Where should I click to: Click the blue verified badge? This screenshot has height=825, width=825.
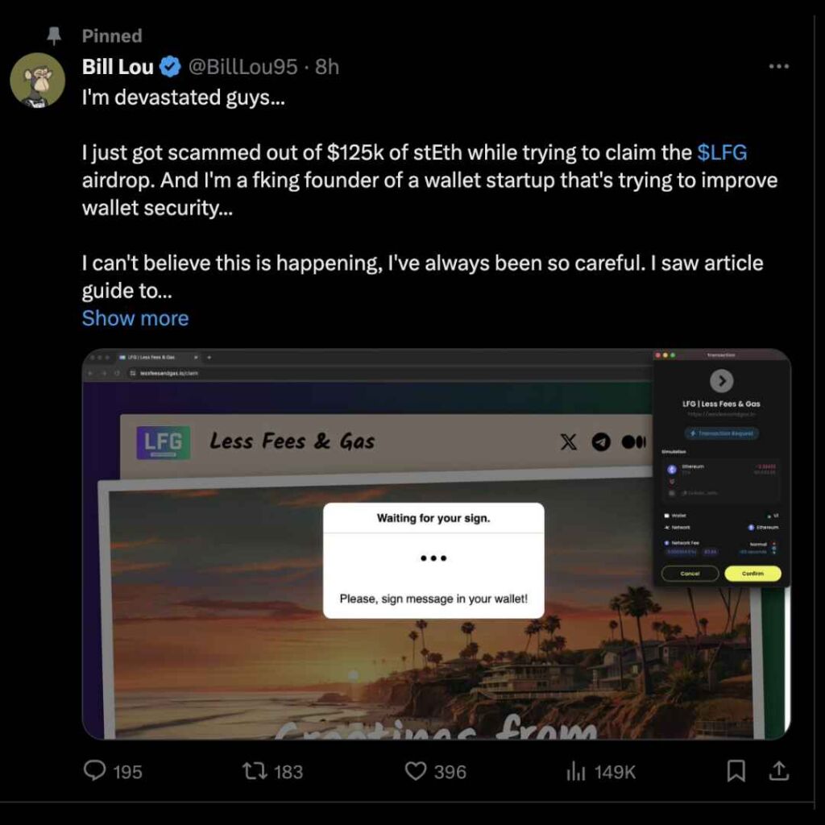point(170,68)
